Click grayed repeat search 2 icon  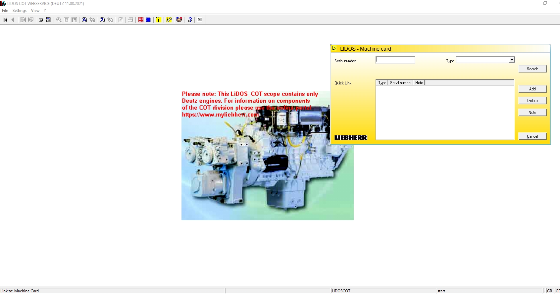pyautogui.click(x=110, y=20)
